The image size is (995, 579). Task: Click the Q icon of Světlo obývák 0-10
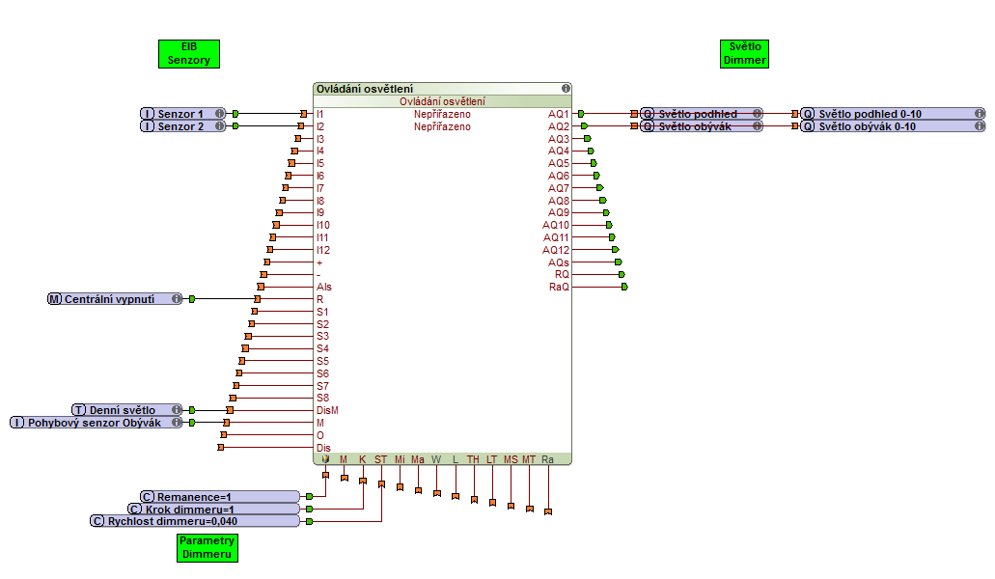[x=808, y=126]
